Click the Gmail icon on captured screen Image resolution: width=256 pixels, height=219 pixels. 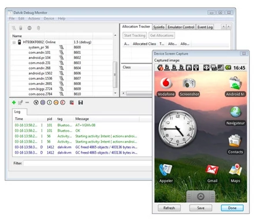pos(212,170)
